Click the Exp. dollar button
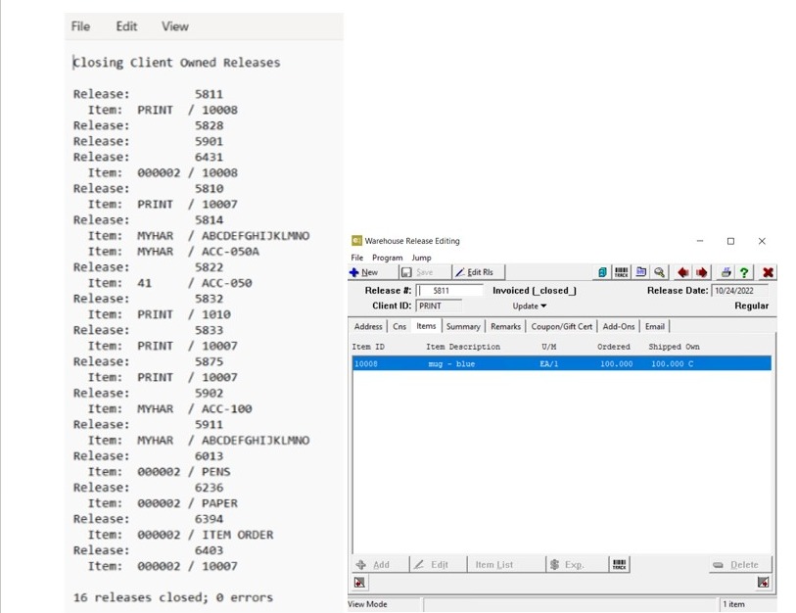 576,564
